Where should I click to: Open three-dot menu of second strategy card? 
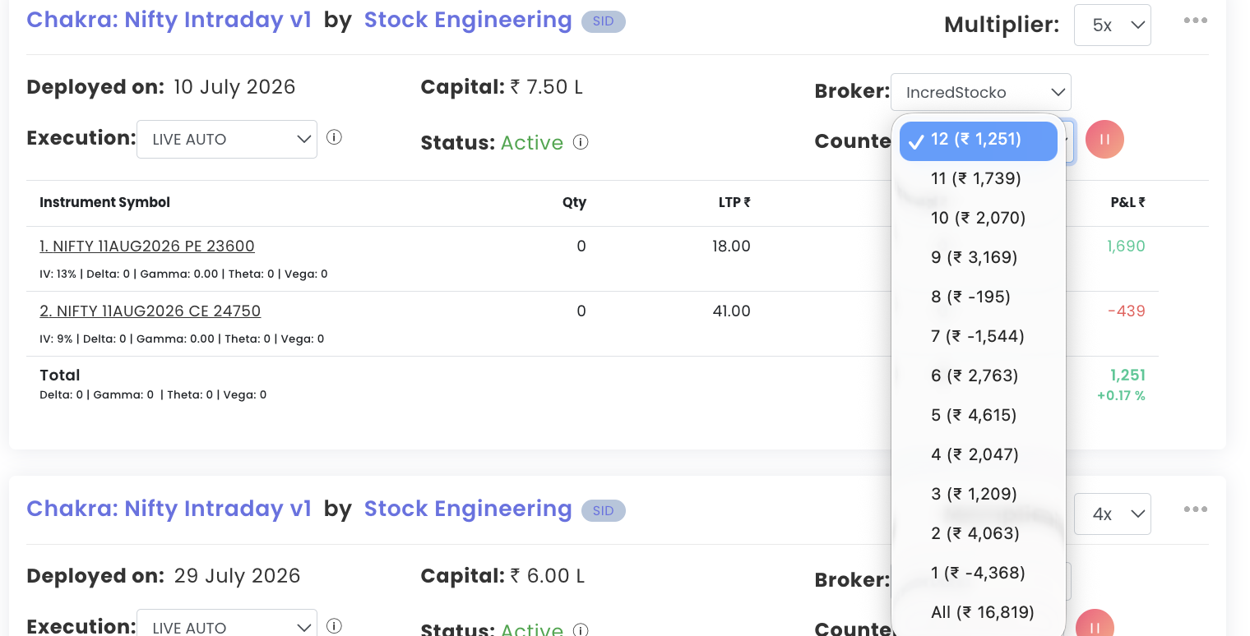tap(1196, 509)
